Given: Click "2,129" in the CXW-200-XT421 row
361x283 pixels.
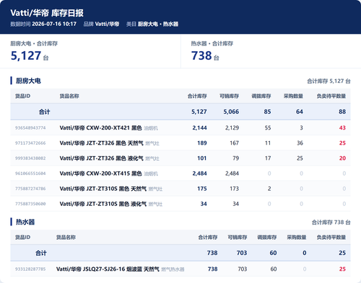Looking at the screenshot, I should point(232,127).
